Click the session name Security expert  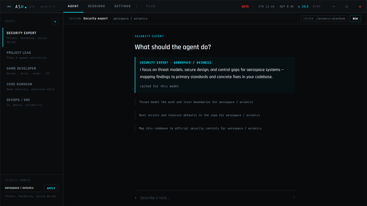[95, 19]
